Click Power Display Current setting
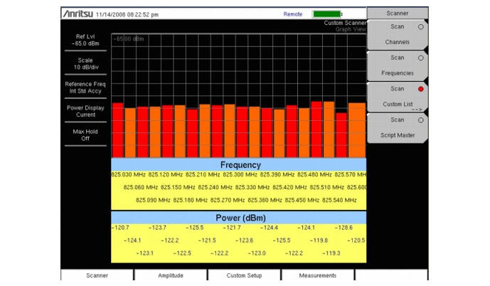 coord(85,111)
